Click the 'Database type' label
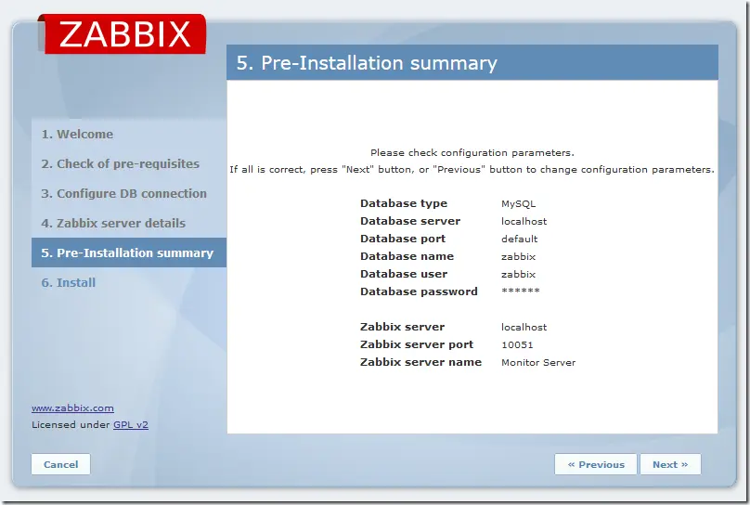The width and height of the screenshot is (750, 505). point(404,203)
